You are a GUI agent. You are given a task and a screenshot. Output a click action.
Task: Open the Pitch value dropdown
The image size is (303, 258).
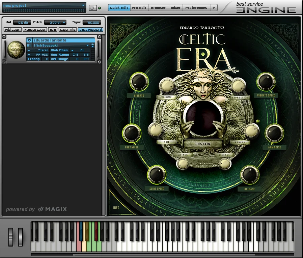pos(64,23)
